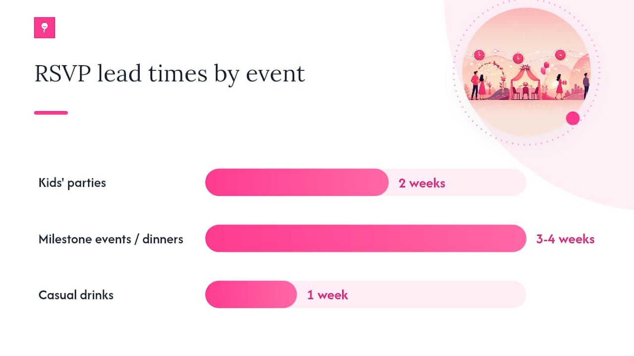Click the 1 week value label
This screenshot has height=356, width=634.
(327, 295)
